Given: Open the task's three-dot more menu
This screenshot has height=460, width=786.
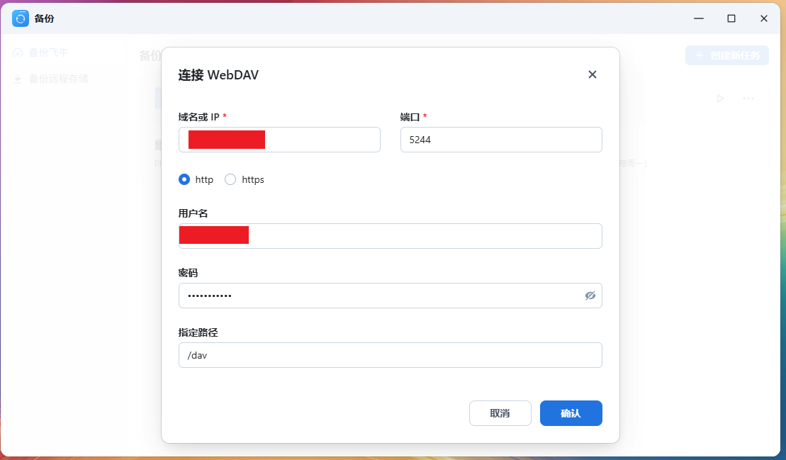Looking at the screenshot, I should [x=748, y=99].
